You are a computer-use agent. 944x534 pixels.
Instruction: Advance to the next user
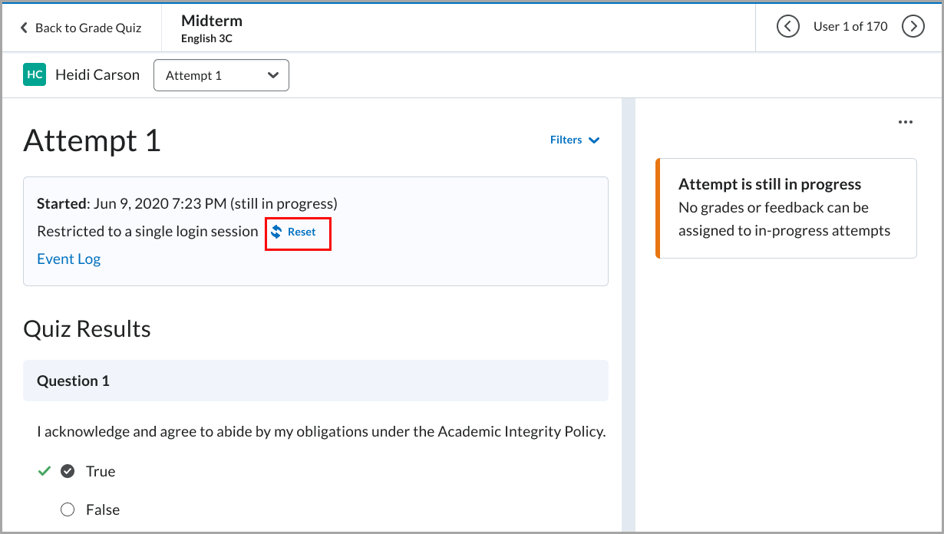[x=913, y=26]
